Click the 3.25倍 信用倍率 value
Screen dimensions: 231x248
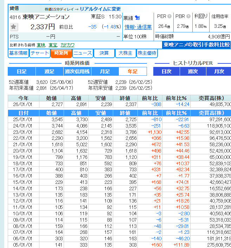220,26
